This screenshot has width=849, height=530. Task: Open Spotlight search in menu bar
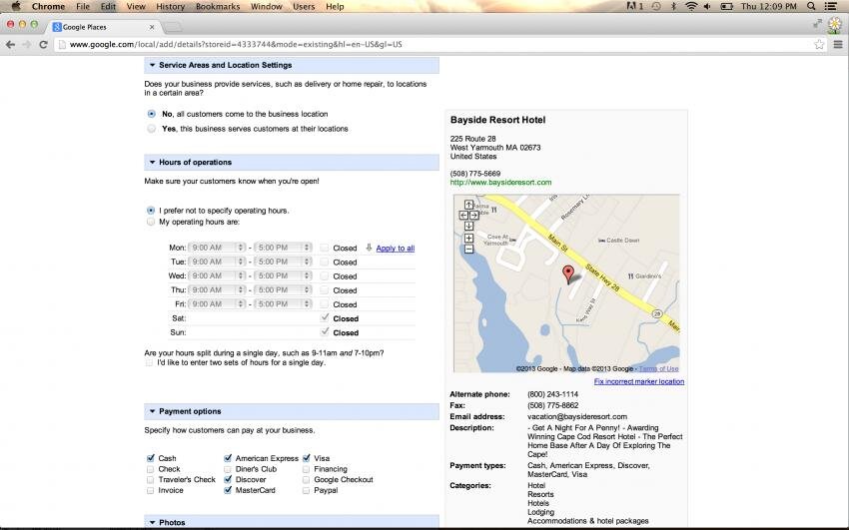(811, 6)
